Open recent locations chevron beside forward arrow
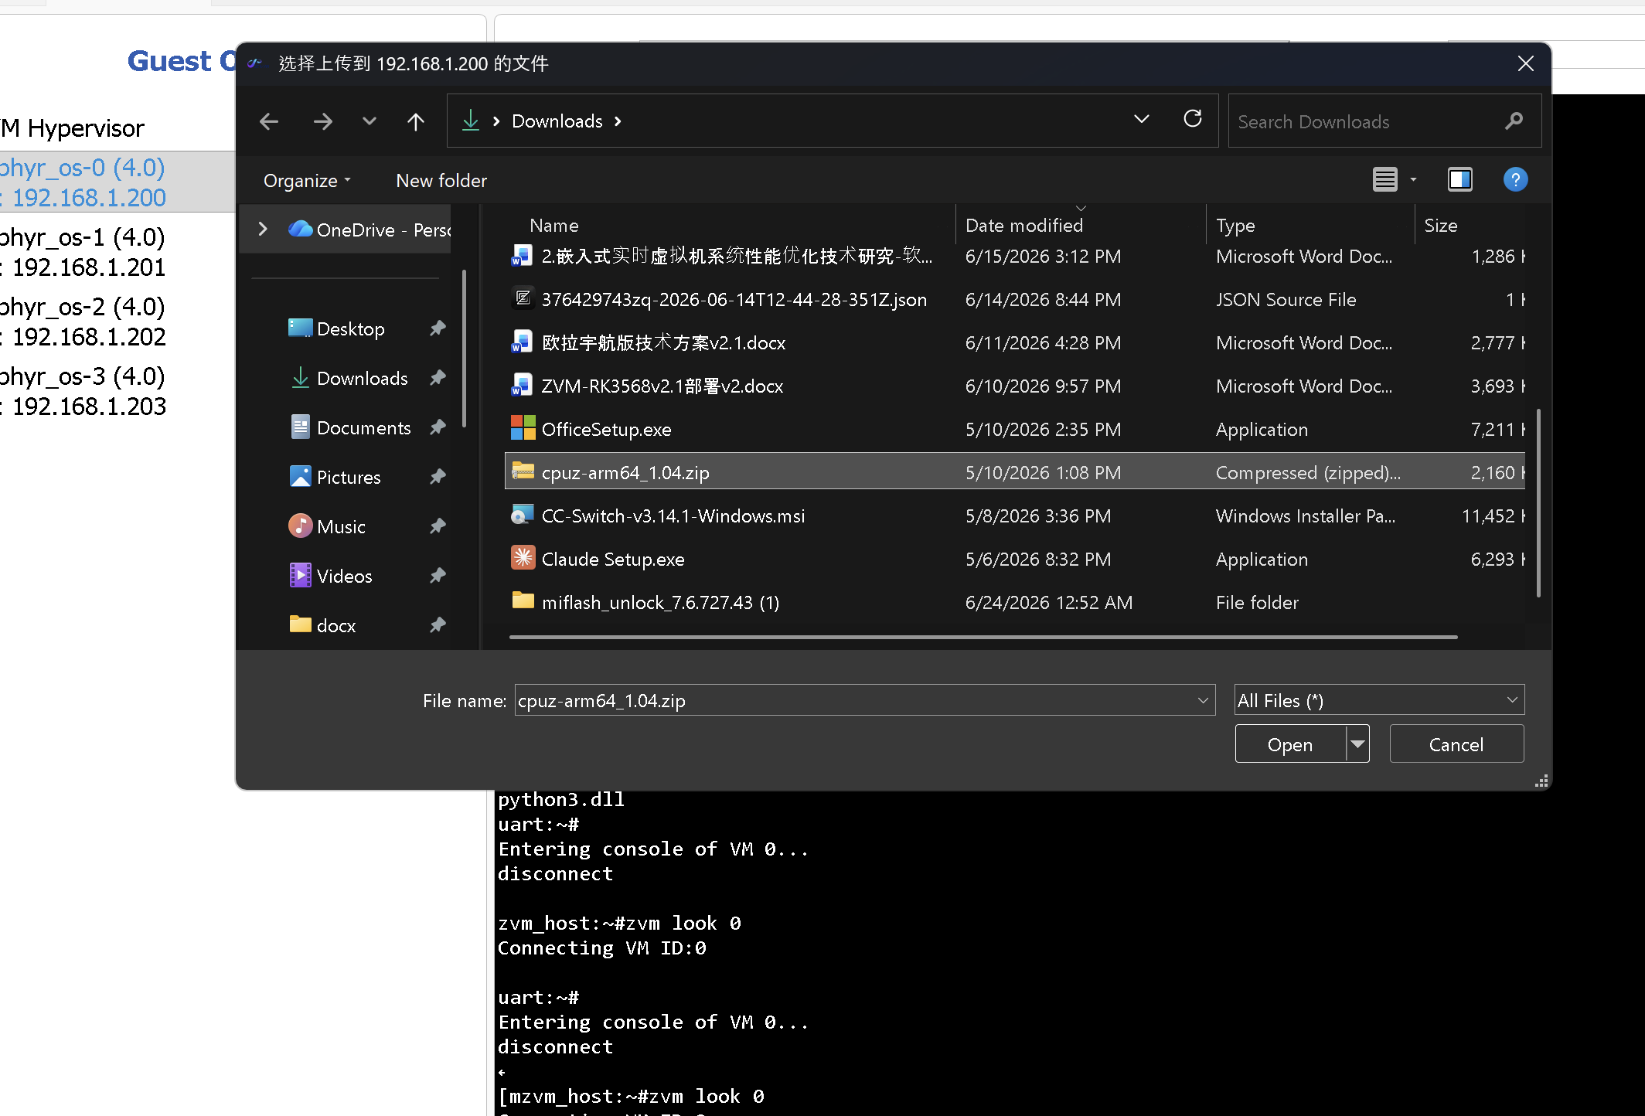 [370, 121]
